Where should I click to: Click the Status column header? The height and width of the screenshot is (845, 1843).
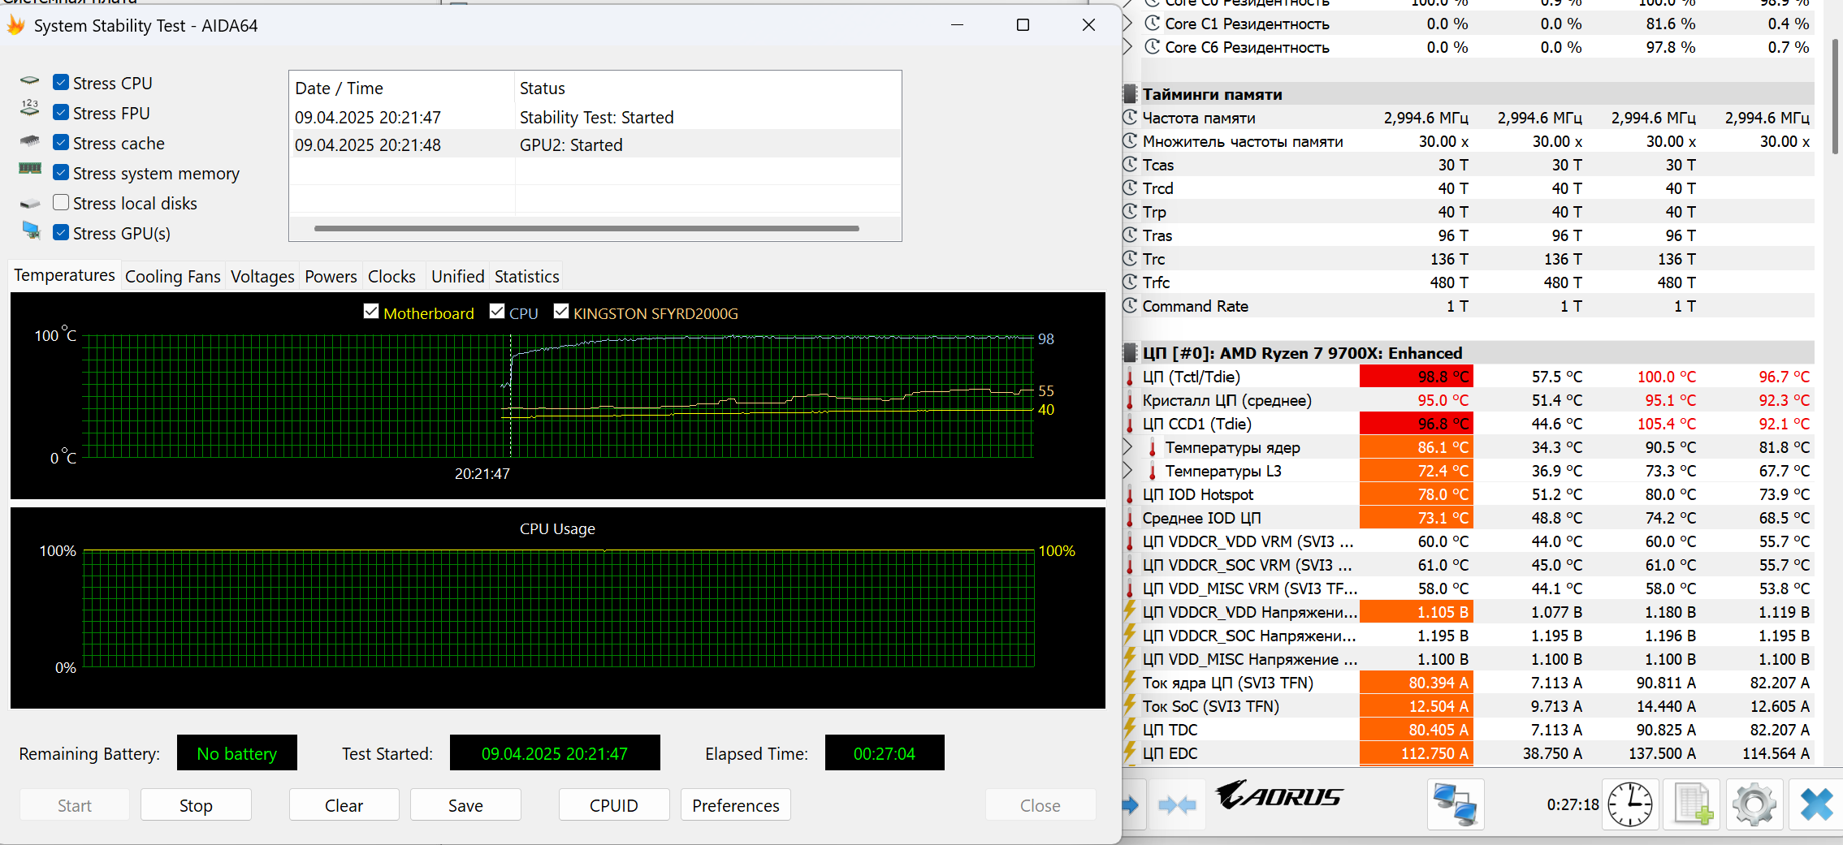pos(708,88)
